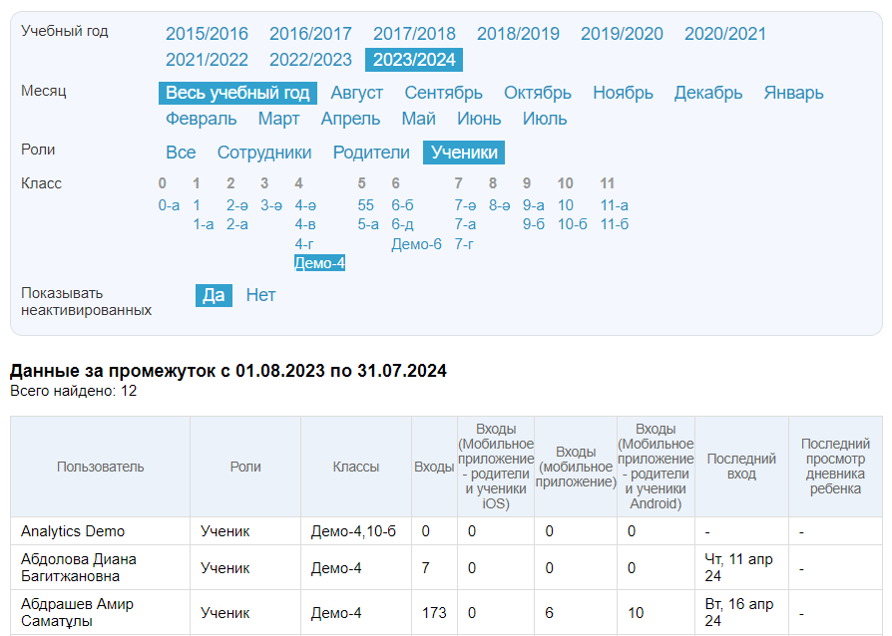
Task: Click the Последний вход column header
Action: 740,467
